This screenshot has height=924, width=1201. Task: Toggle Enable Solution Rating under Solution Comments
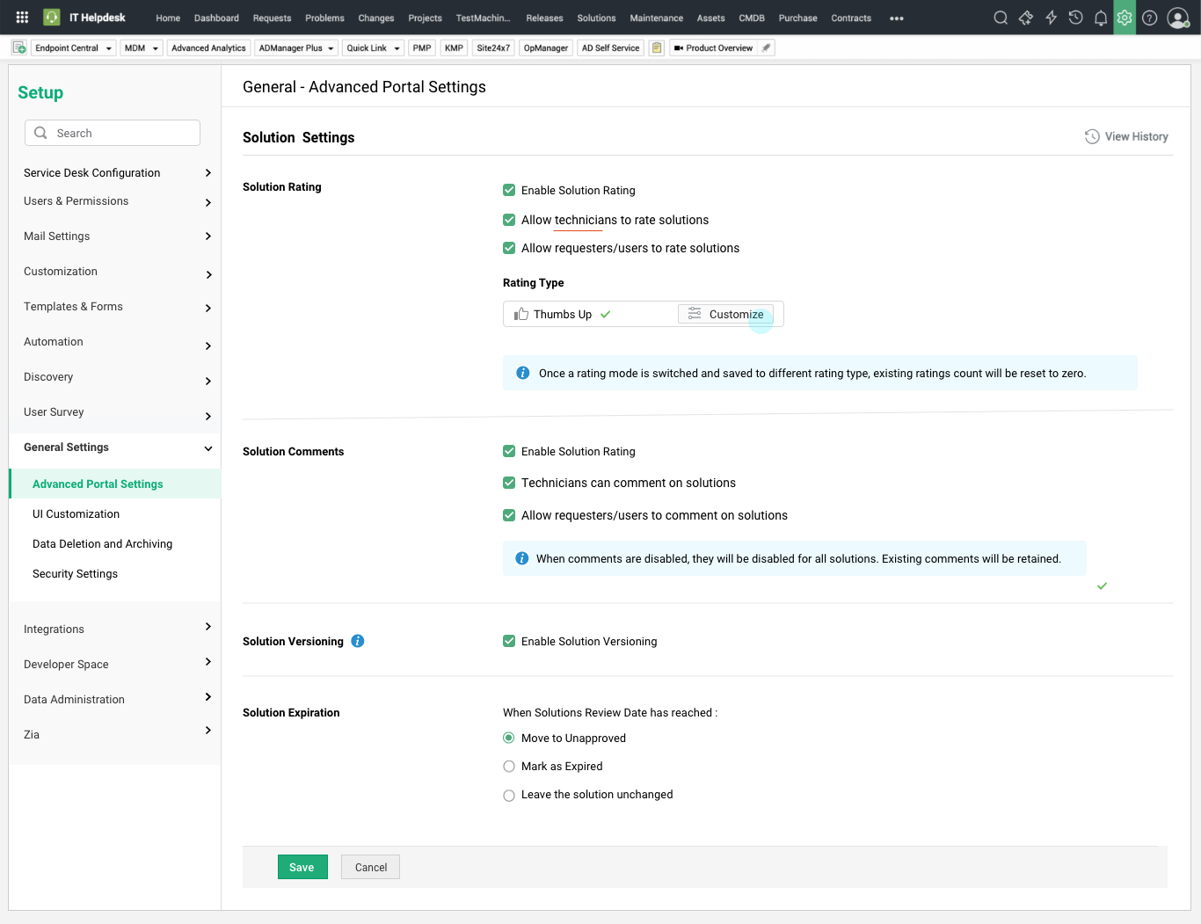pyautogui.click(x=509, y=451)
